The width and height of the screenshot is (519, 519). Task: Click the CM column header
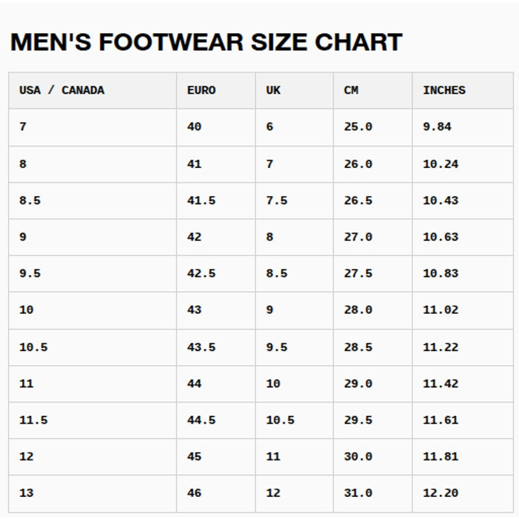(372, 90)
